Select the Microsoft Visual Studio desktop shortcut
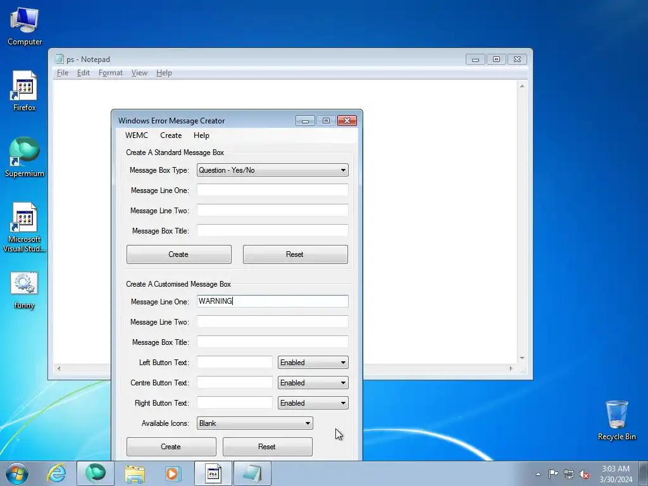This screenshot has height=486, width=648. point(25,227)
